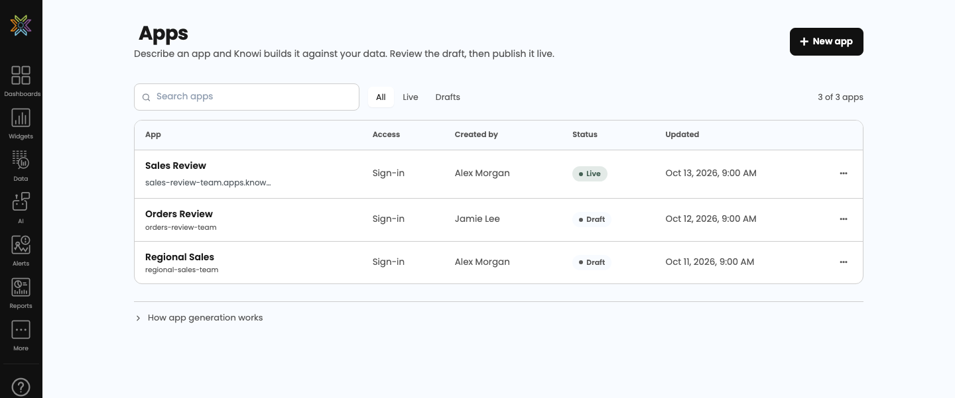Click Jamie Lee in Created by column
Image resolution: width=955 pixels, height=398 pixels.
coord(477,219)
